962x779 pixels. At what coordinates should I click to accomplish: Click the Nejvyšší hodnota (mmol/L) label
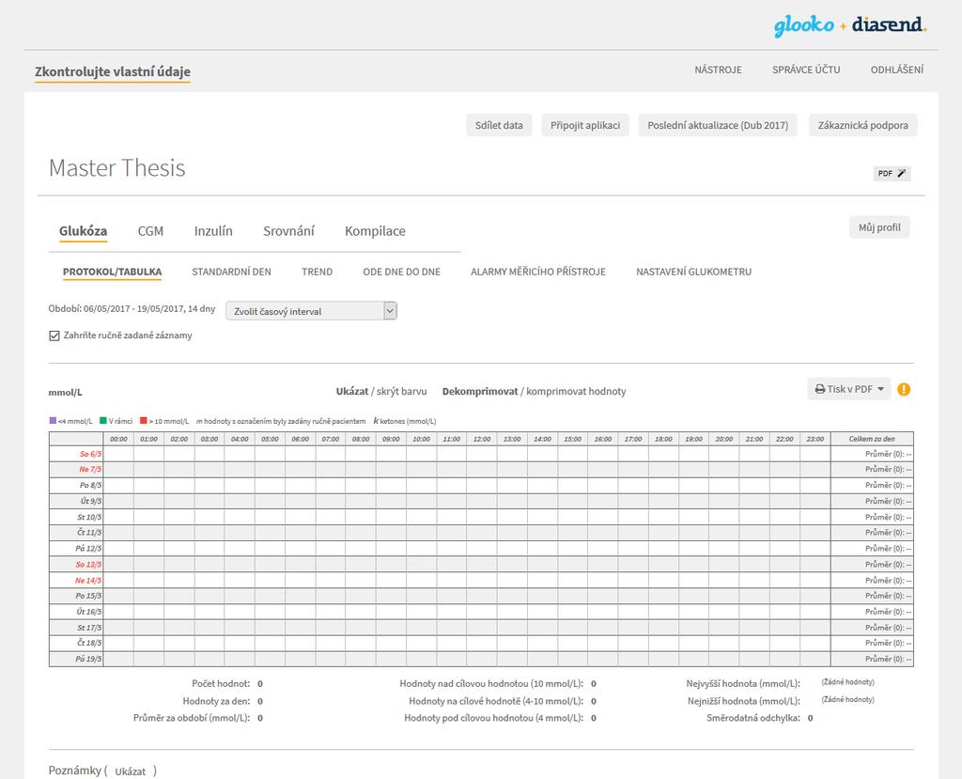tap(743, 683)
